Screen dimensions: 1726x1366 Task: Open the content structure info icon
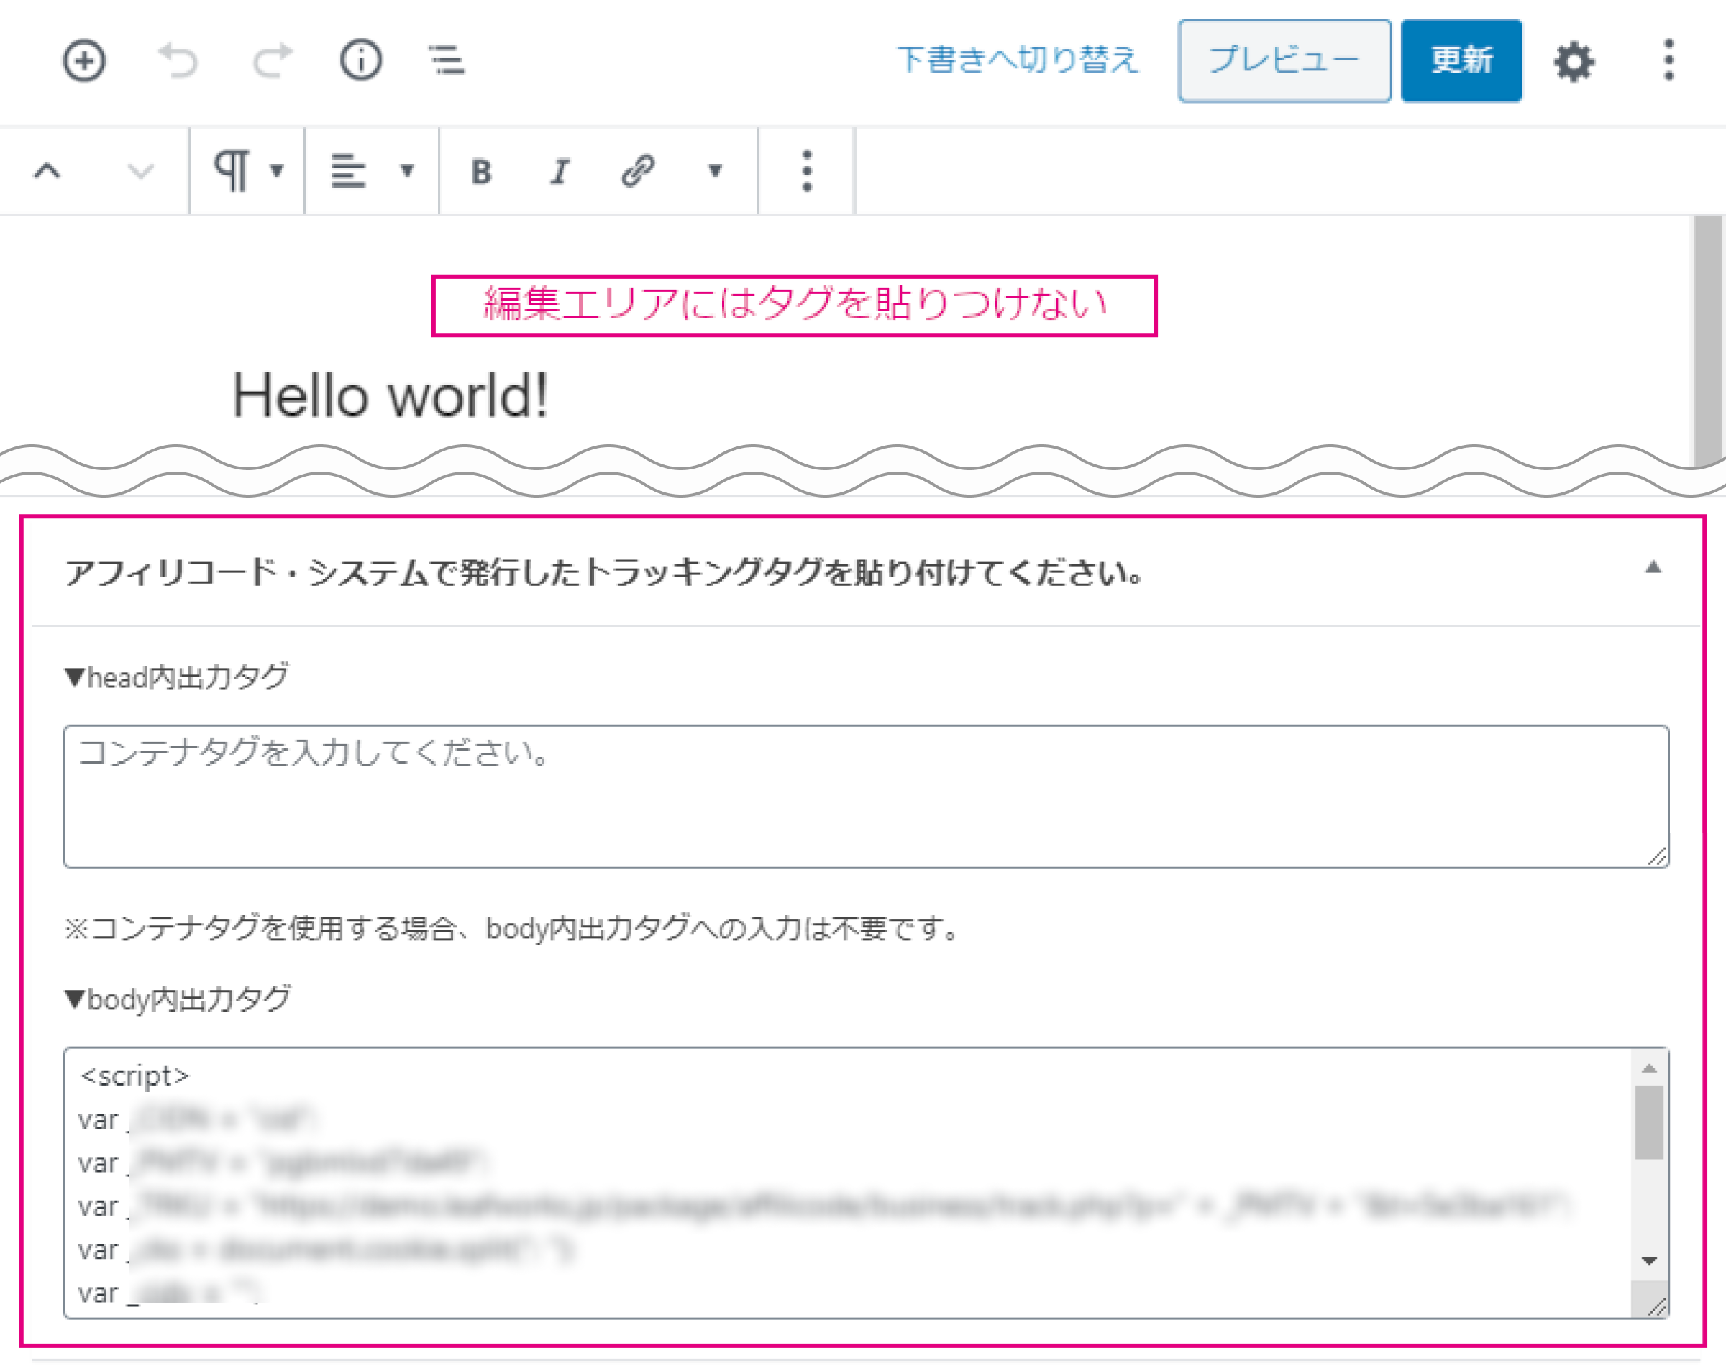click(x=362, y=60)
